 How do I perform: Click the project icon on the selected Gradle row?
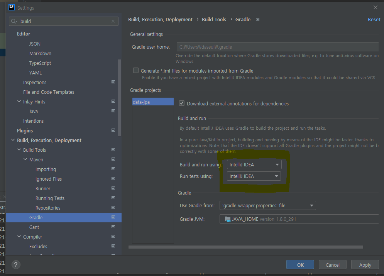(113, 217)
